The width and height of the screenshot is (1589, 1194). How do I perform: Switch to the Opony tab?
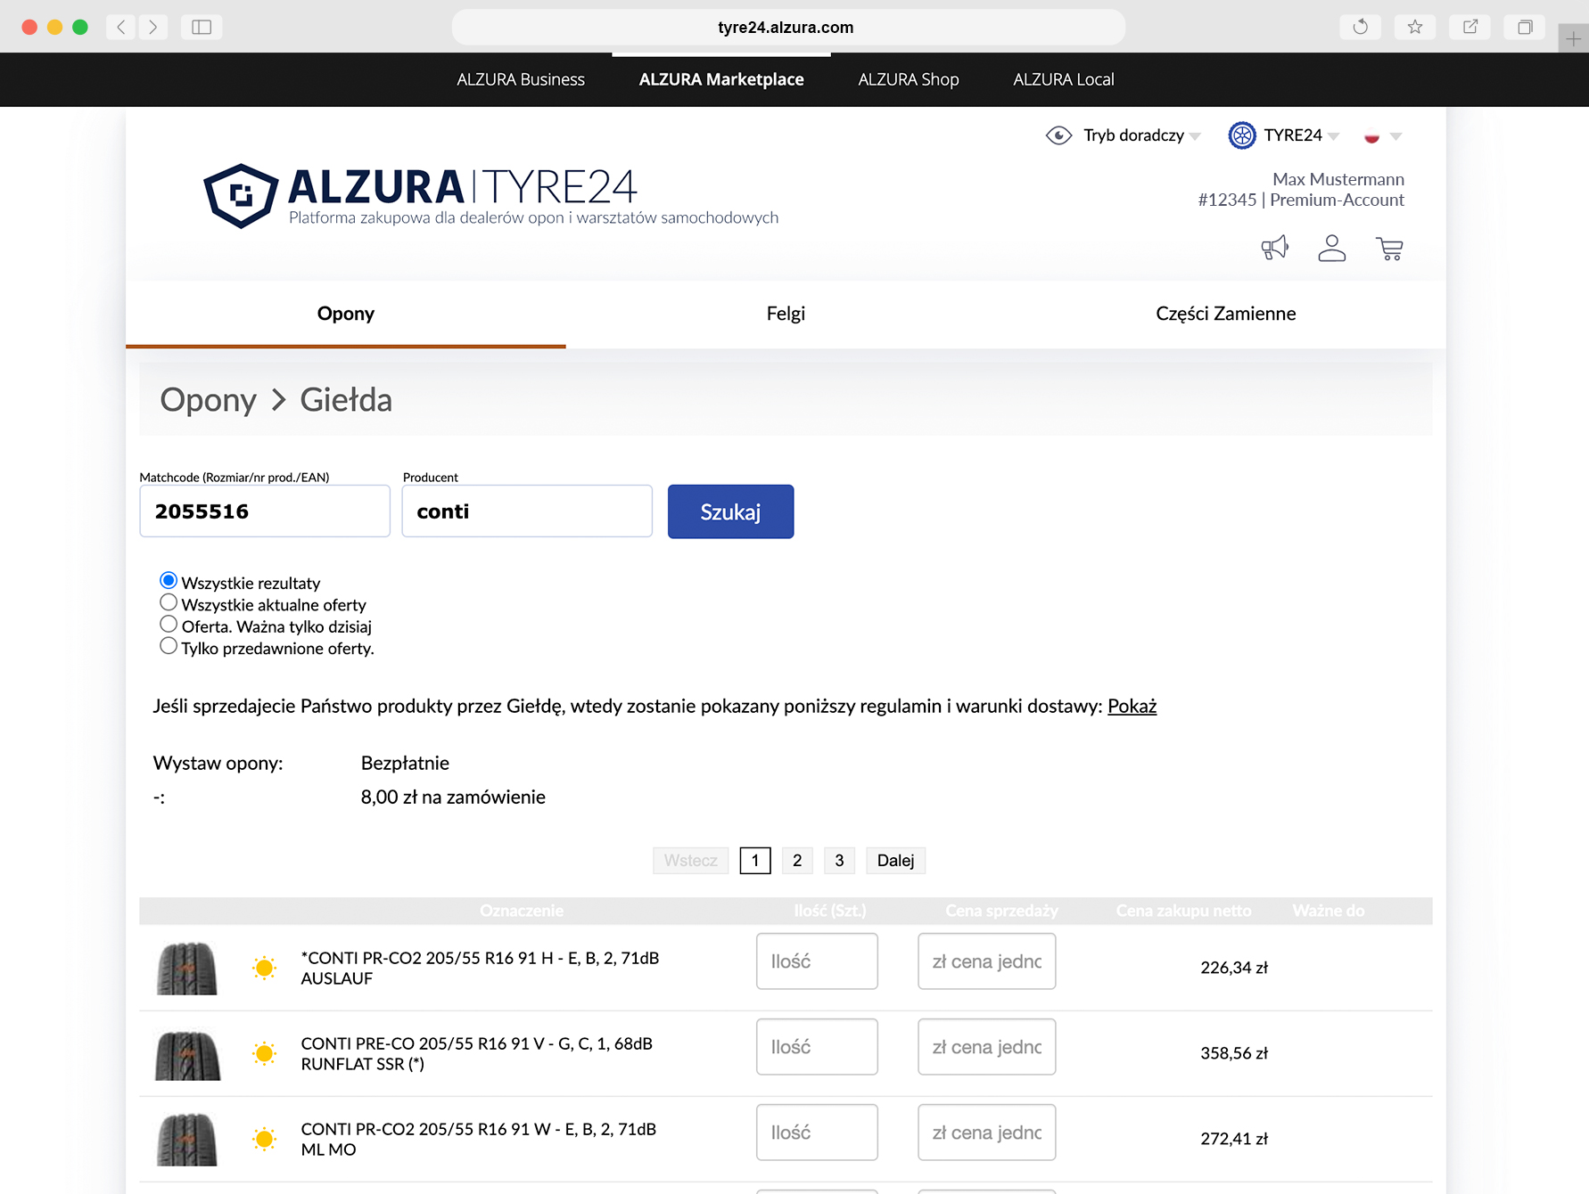pyautogui.click(x=346, y=314)
